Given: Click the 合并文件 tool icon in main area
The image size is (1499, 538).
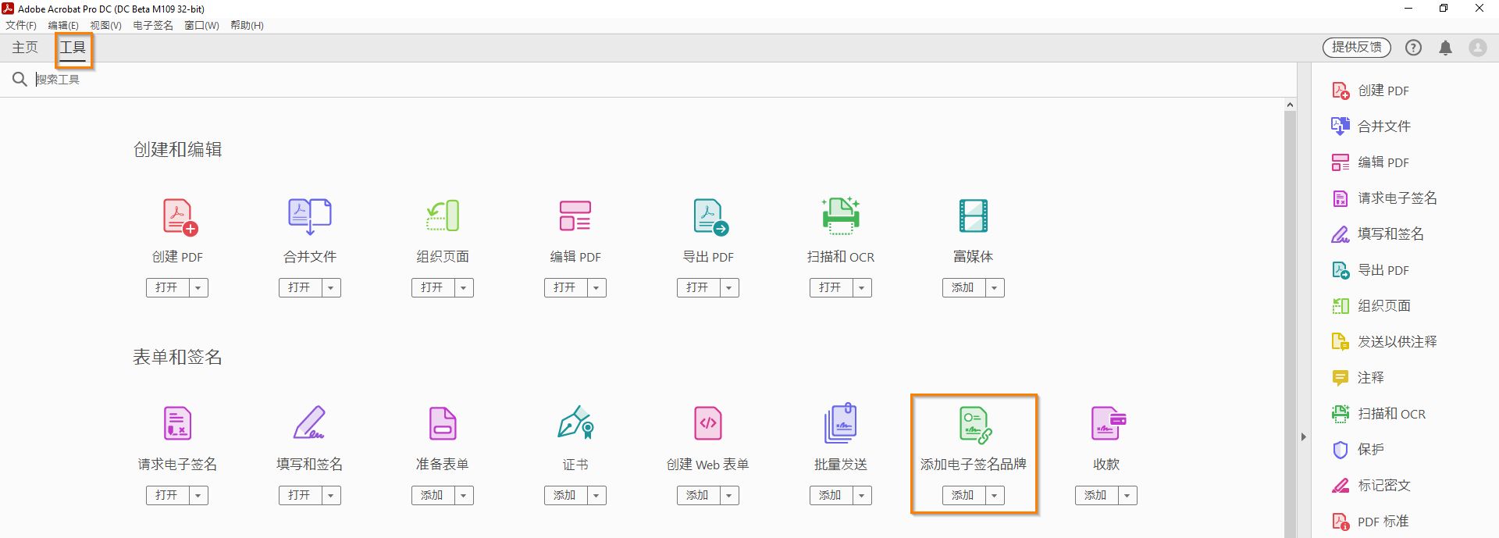Looking at the screenshot, I should coord(310,216).
